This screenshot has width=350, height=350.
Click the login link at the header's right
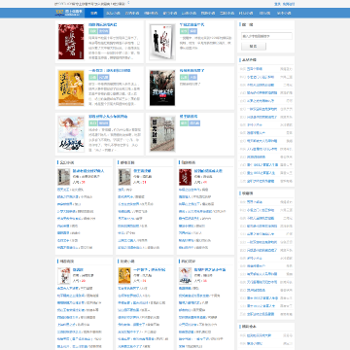(277, 4)
